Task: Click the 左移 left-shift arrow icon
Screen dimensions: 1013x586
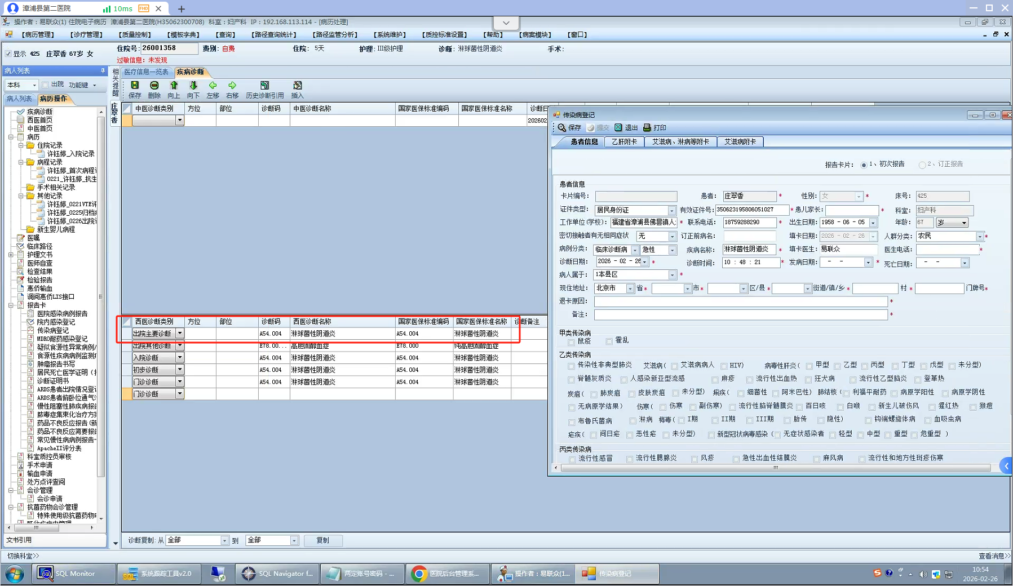Action: (213, 86)
